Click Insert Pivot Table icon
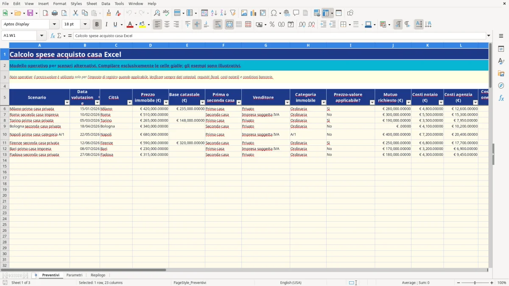The width and height of the screenshot is (509, 286). coord(263,13)
